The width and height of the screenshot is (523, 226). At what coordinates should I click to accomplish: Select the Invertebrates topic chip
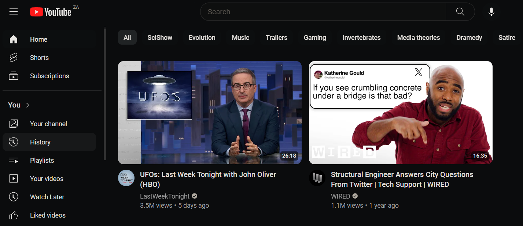point(361,37)
